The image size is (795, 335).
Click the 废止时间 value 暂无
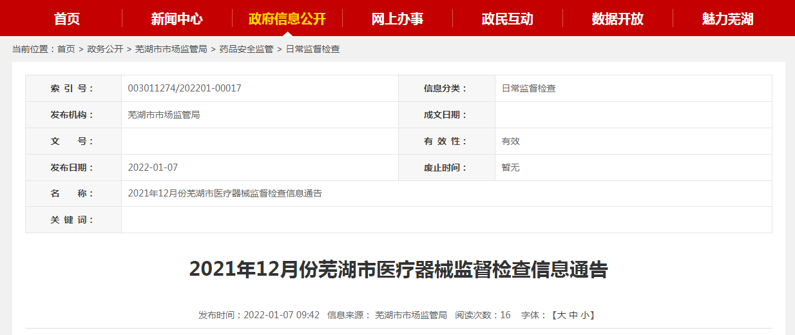(x=511, y=167)
